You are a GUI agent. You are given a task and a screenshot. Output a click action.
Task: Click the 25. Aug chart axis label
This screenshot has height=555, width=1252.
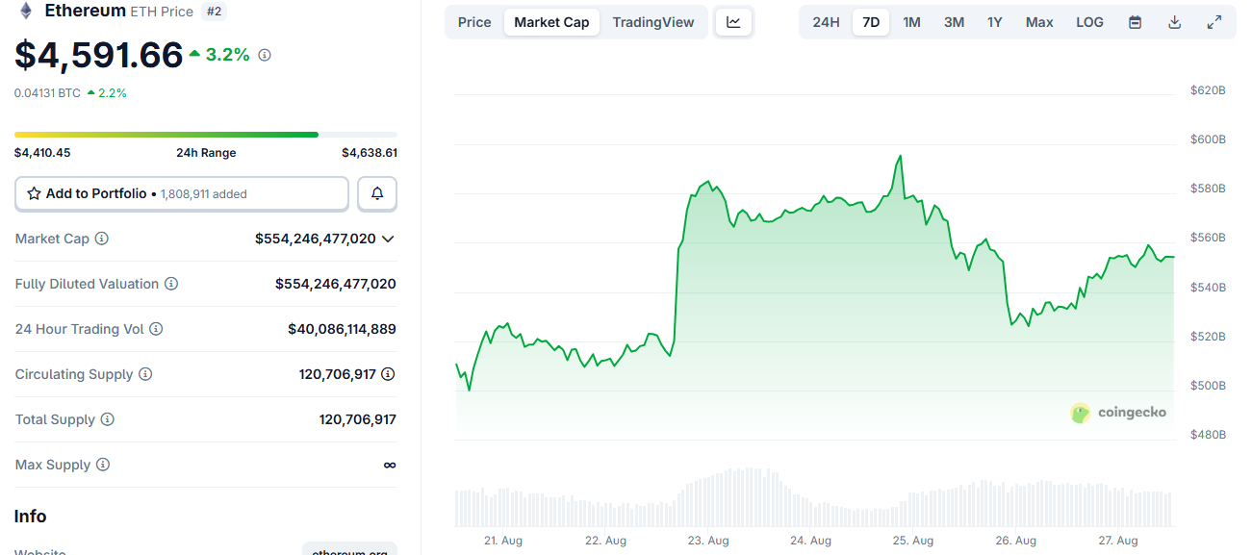(x=913, y=541)
